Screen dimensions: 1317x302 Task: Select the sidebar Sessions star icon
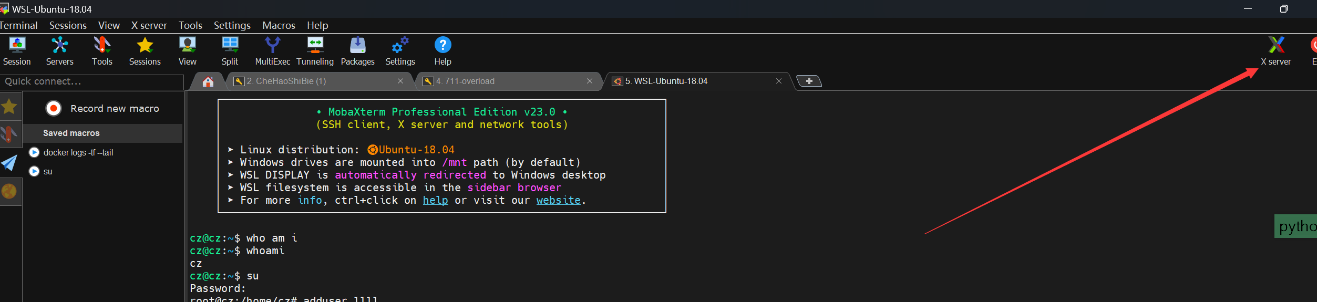pyautogui.click(x=9, y=107)
